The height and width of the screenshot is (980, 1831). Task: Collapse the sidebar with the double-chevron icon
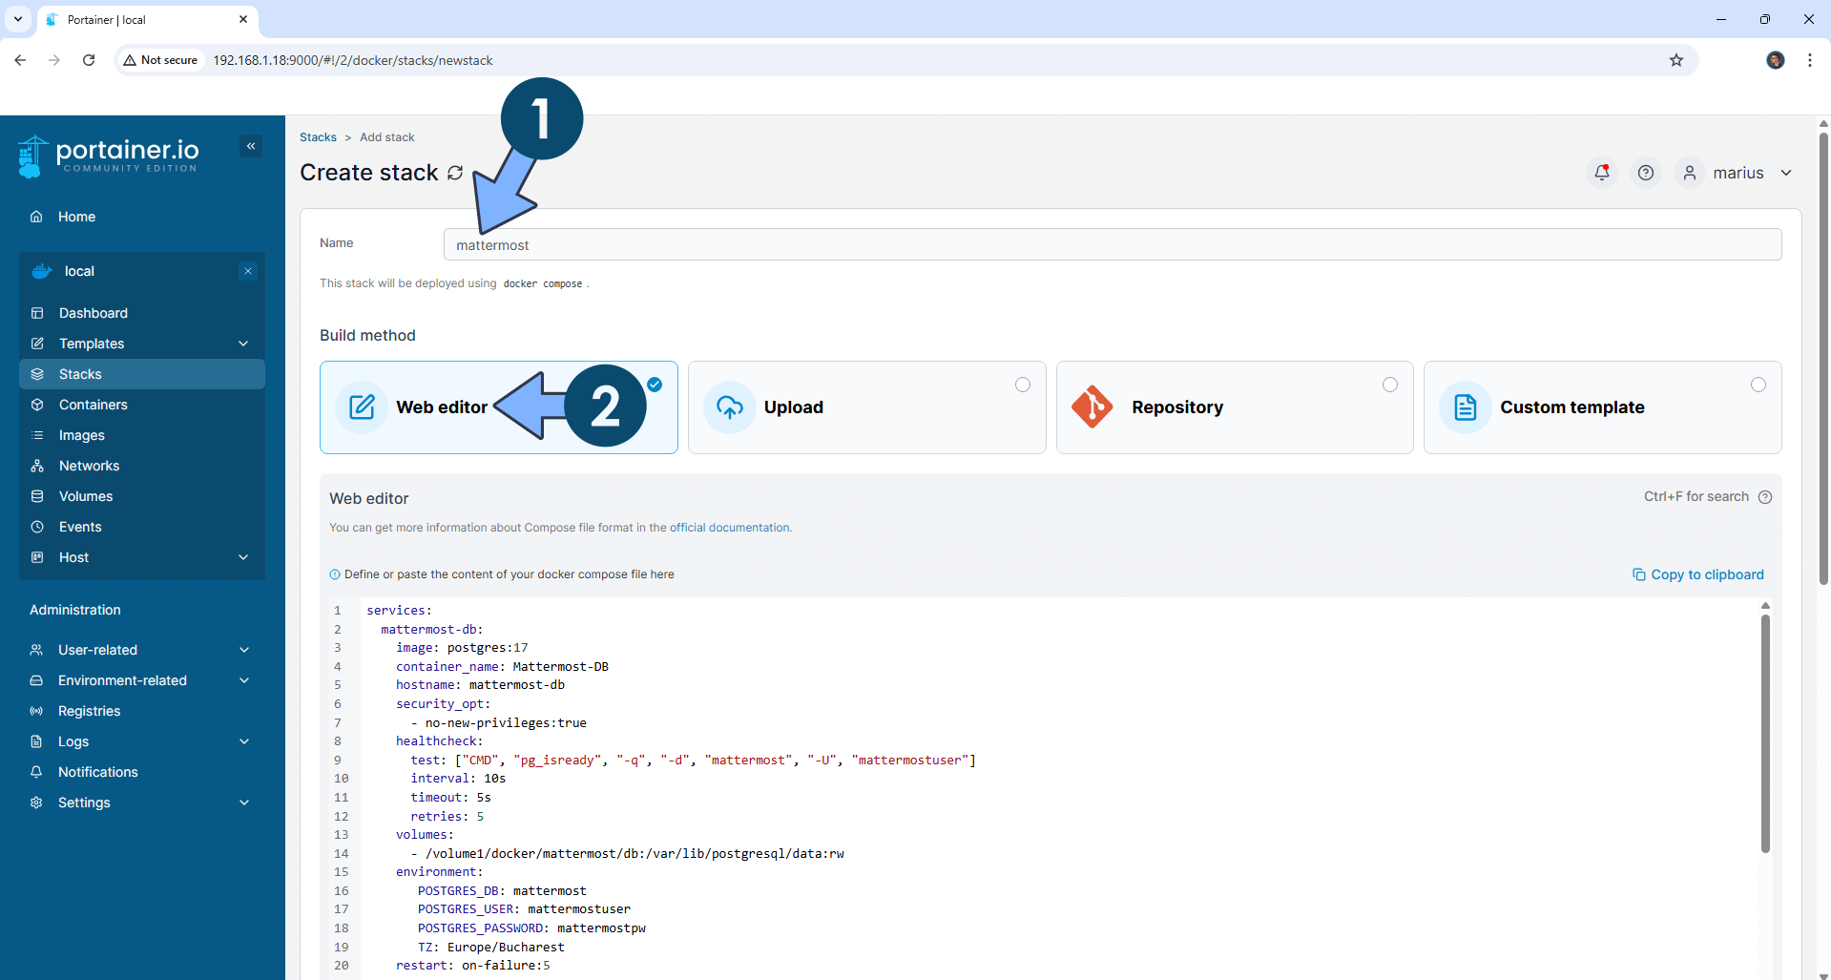251,146
